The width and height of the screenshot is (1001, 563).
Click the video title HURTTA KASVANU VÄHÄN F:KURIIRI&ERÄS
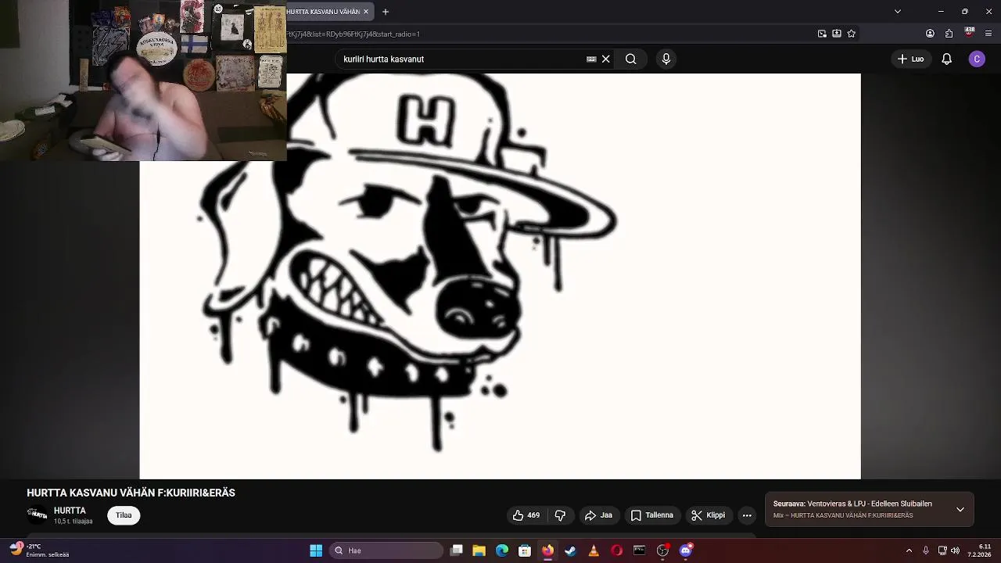pos(131,493)
